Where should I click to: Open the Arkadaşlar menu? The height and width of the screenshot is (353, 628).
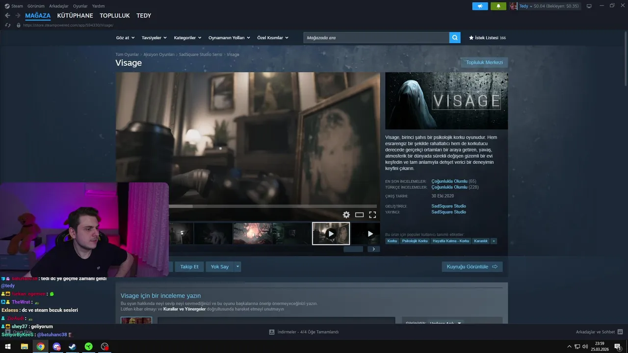pos(59,6)
